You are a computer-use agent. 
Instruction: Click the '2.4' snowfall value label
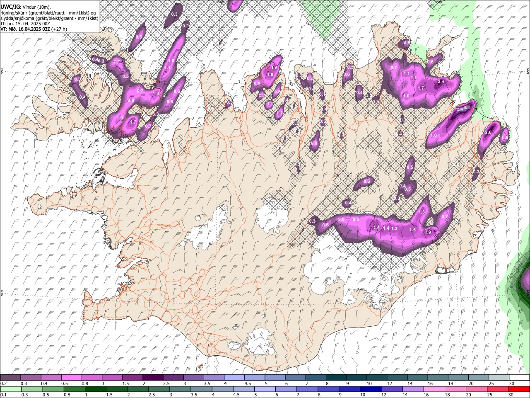(441, 82)
